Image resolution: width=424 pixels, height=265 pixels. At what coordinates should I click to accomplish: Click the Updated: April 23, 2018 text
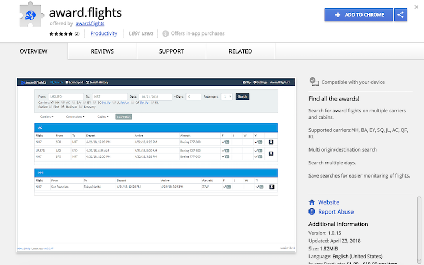334,241
